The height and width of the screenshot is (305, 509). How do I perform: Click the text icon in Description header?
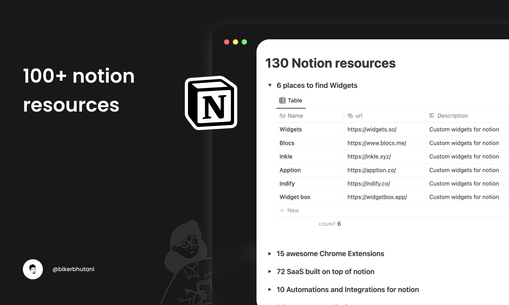(432, 116)
